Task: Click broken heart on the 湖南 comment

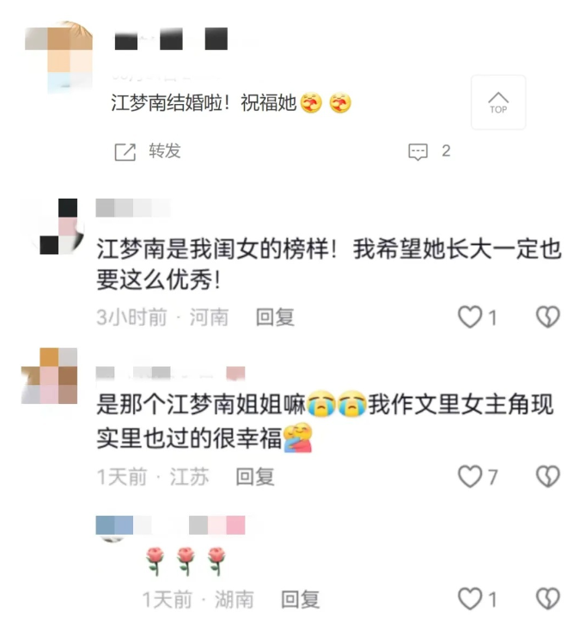Action: (x=548, y=598)
